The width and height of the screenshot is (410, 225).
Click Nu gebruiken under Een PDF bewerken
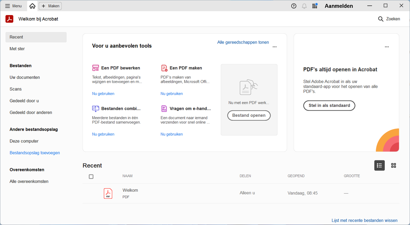click(x=103, y=93)
